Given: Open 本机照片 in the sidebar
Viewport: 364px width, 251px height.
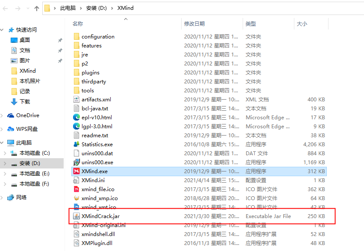Looking at the screenshot, I should click(30, 81).
